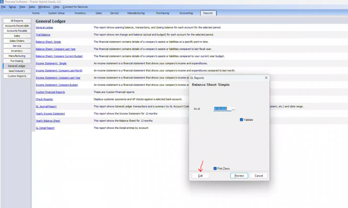Open the Trial Balance report
The image size is (348, 208).
click(43, 35)
